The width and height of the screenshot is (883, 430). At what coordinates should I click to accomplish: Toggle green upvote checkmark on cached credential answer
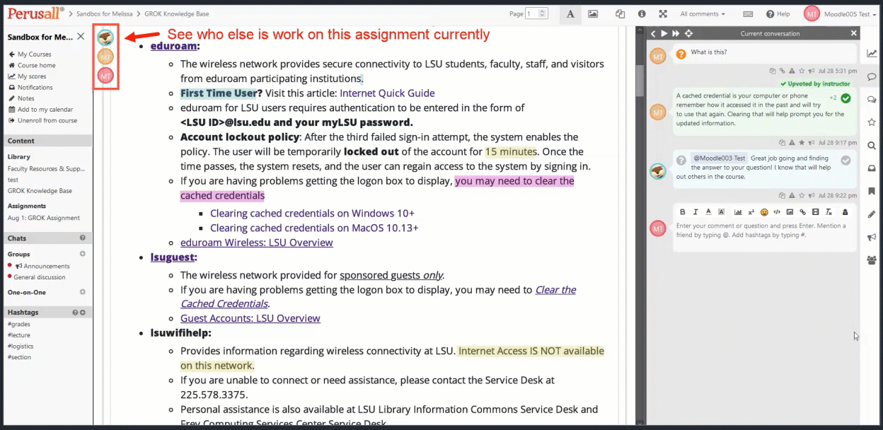[846, 98]
